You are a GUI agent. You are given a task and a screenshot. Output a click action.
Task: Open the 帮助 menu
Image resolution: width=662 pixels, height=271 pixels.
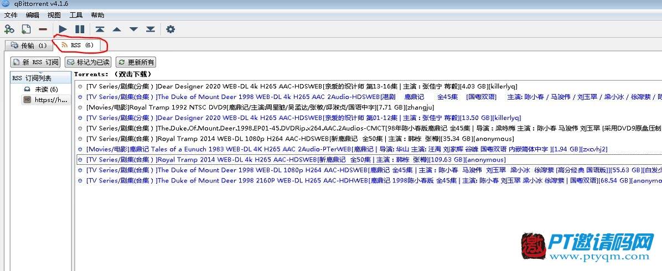point(97,15)
